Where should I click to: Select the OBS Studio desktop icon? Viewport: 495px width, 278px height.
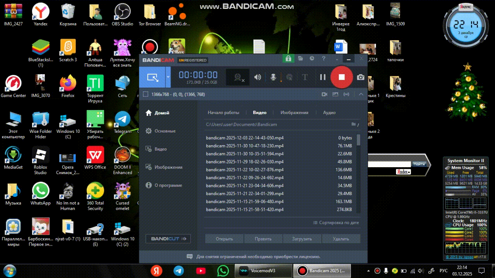[122, 15]
